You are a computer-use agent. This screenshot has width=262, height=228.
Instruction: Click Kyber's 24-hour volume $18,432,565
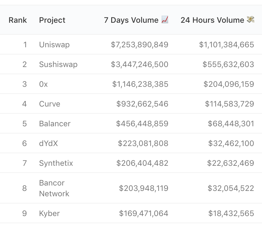tap(231, 213)
